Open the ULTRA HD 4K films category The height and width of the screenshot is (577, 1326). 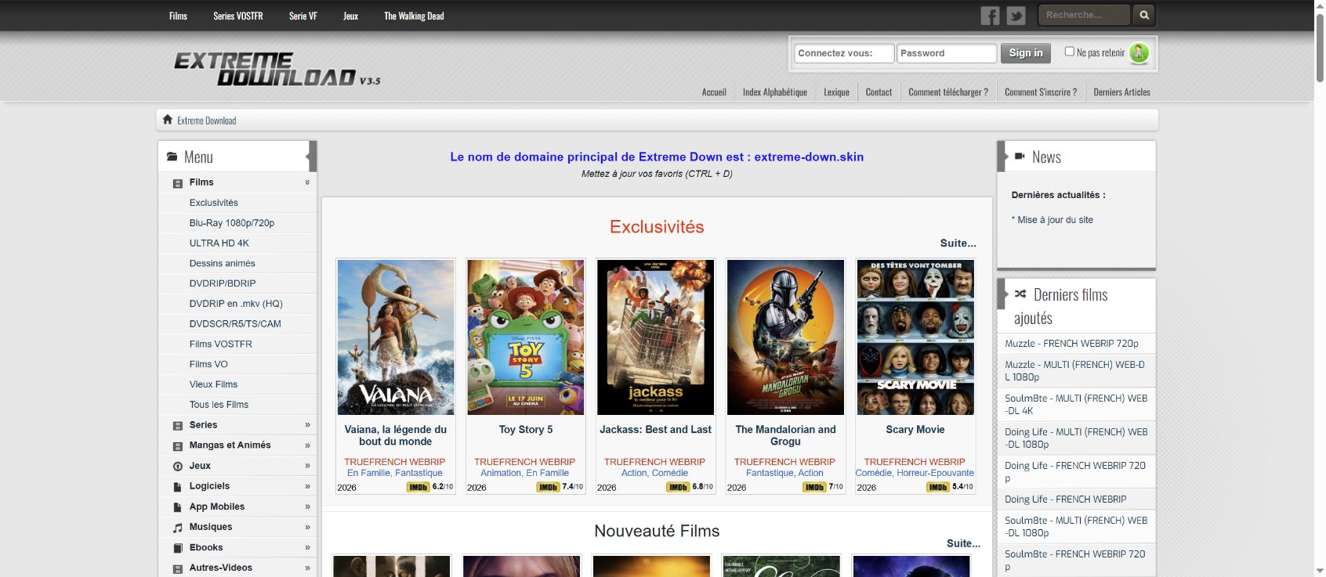coord(219,243)
